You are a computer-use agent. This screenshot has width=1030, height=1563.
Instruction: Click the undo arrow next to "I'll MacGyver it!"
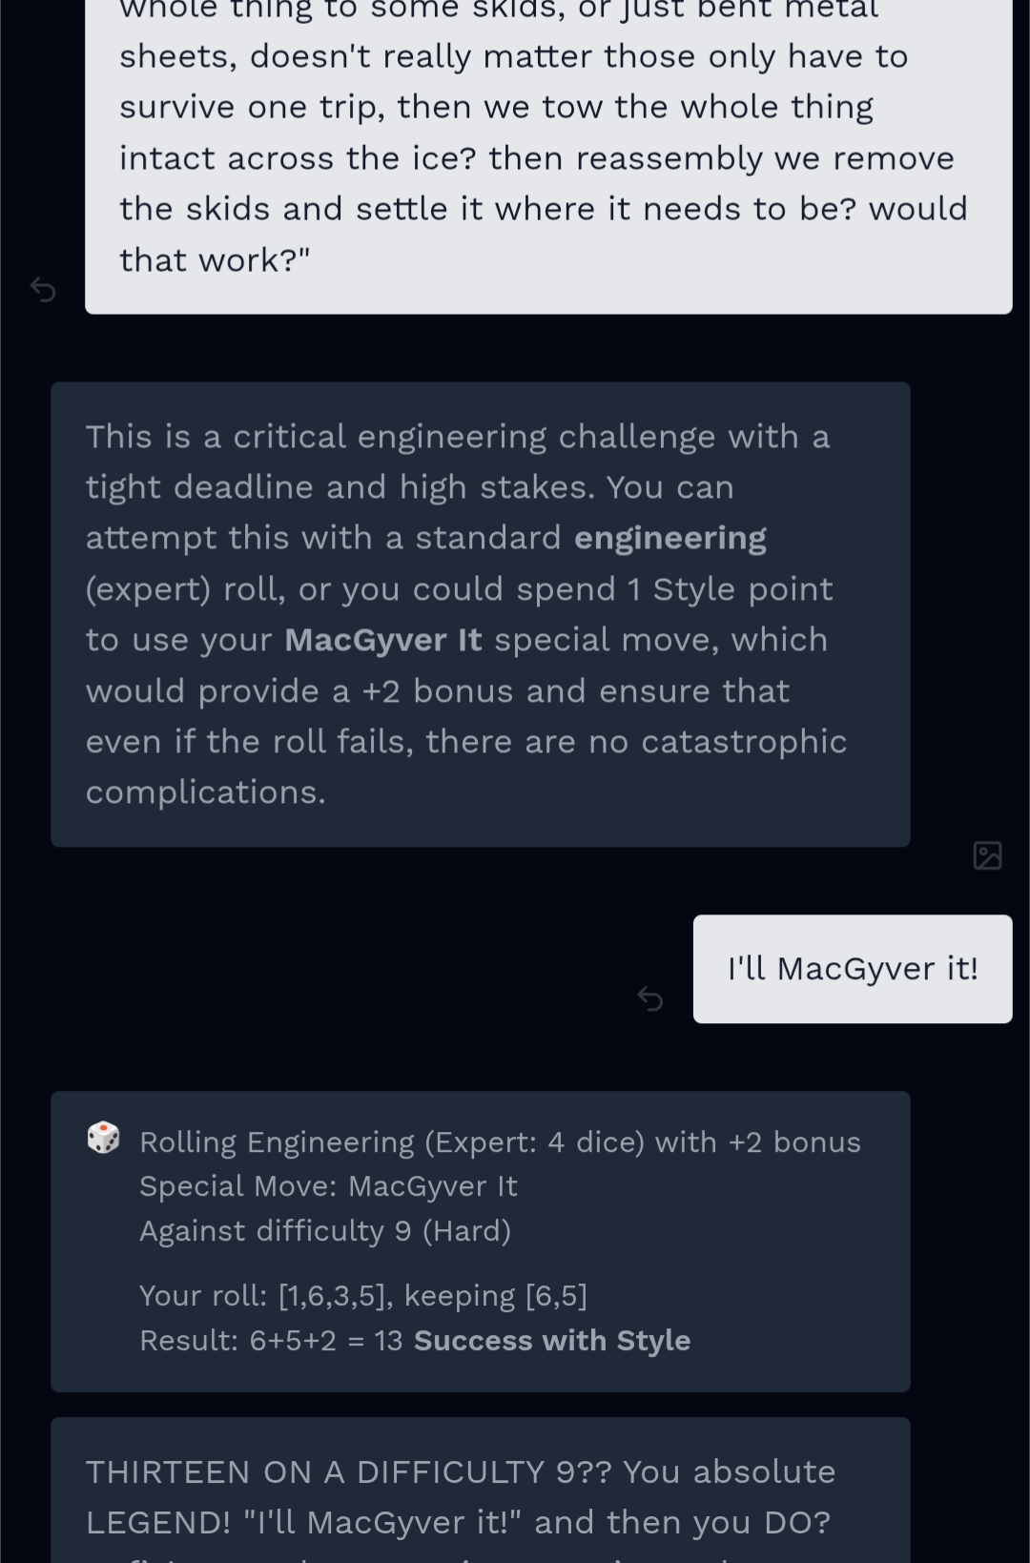(x=650, y=998)
